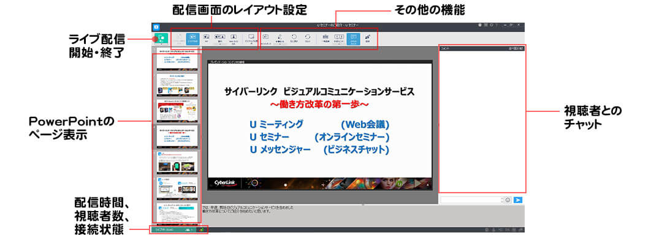Click the chat message input field
Viewport: 662px width, 241px height.
click(x=471, y=200)
